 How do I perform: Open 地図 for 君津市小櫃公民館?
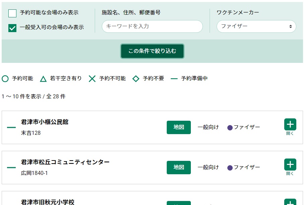pyautogui.click(x=178, y=127)
